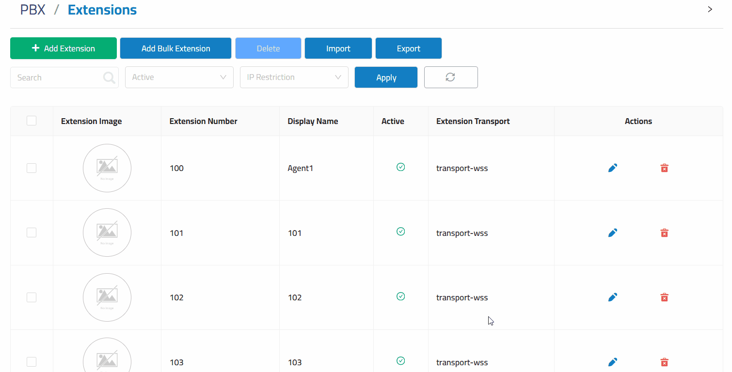732x372 pixels.
Task: Edit extension 101 using the pencil icon
Action: pyautogui.click(x=613, y=233)
